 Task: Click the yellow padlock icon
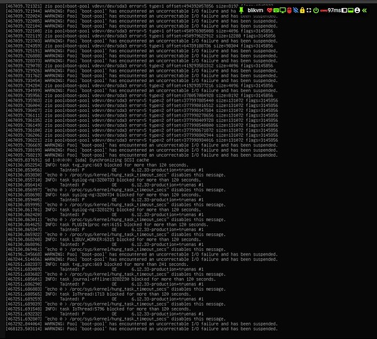(302, 10)
